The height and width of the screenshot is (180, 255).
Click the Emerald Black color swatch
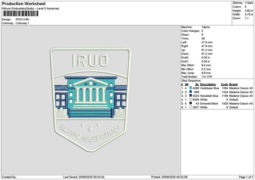(x=190, y=103)
